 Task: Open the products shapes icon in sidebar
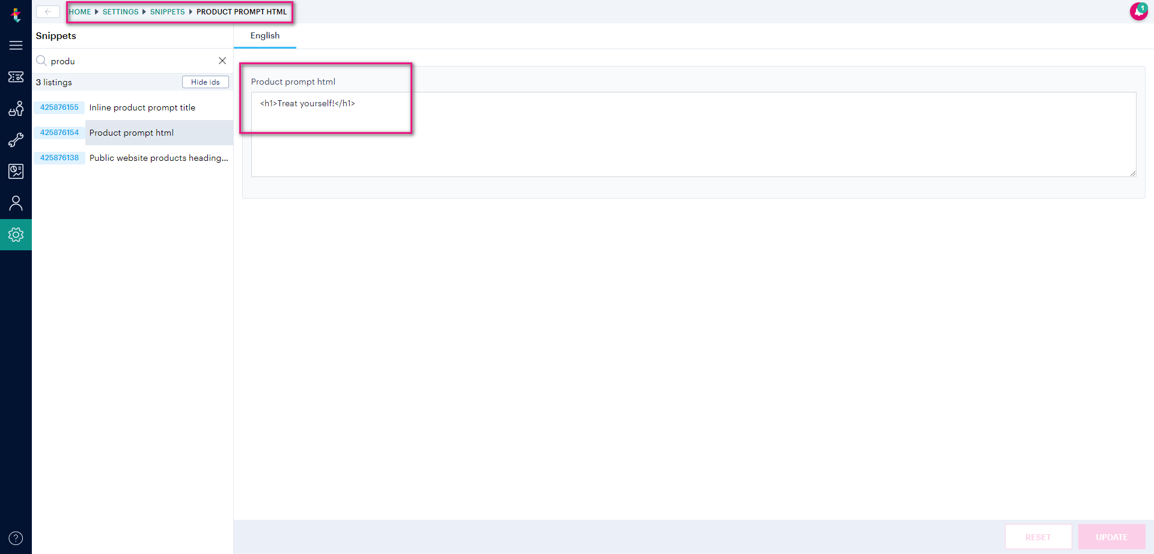(x=16, y=109)
